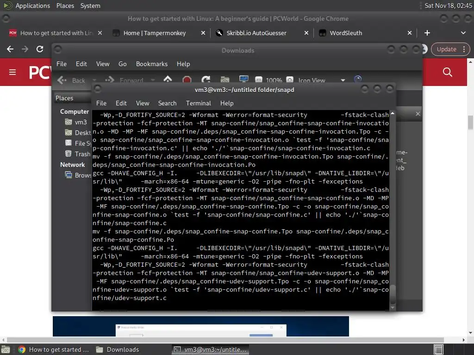The image size is (474, 355).
Task: Open the Icon View mode dropdown
Action: point(322,80)
